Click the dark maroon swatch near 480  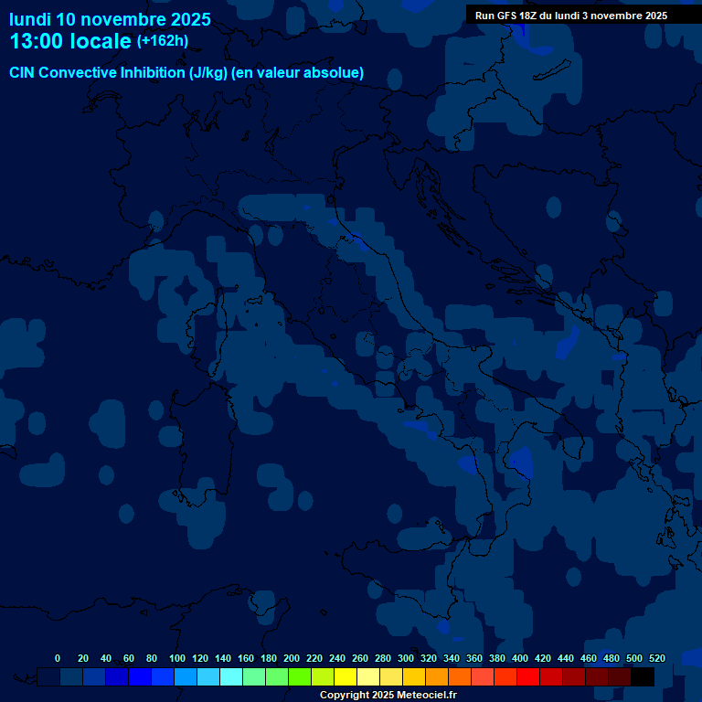[x=620, y=676]
